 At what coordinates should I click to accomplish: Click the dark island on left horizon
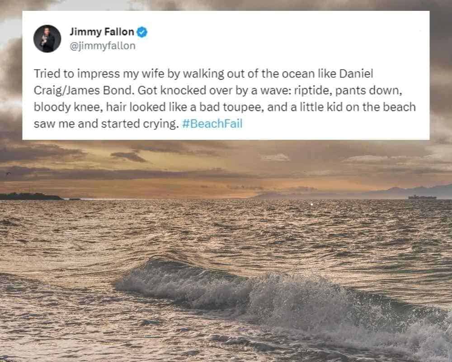coord(29,196)
